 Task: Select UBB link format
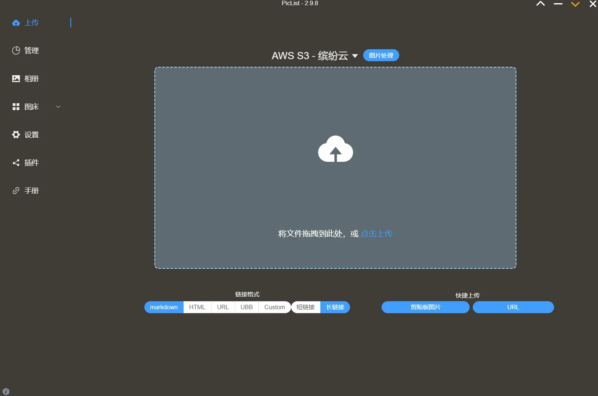[247, 307]
